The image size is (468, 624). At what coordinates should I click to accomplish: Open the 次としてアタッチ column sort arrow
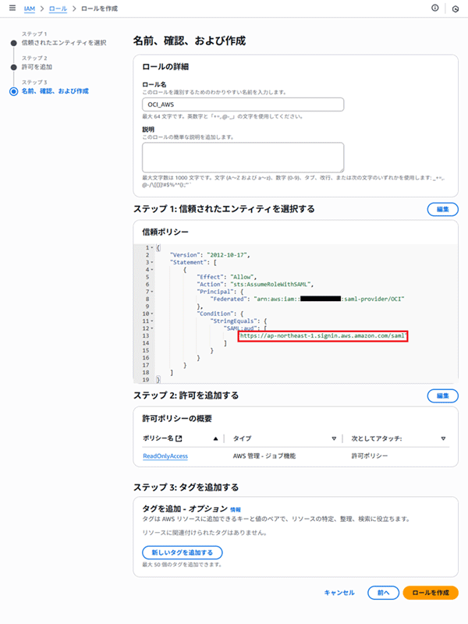click(x=443, y=438)
